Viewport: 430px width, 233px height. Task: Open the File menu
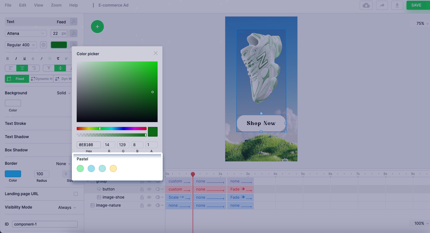8,5
